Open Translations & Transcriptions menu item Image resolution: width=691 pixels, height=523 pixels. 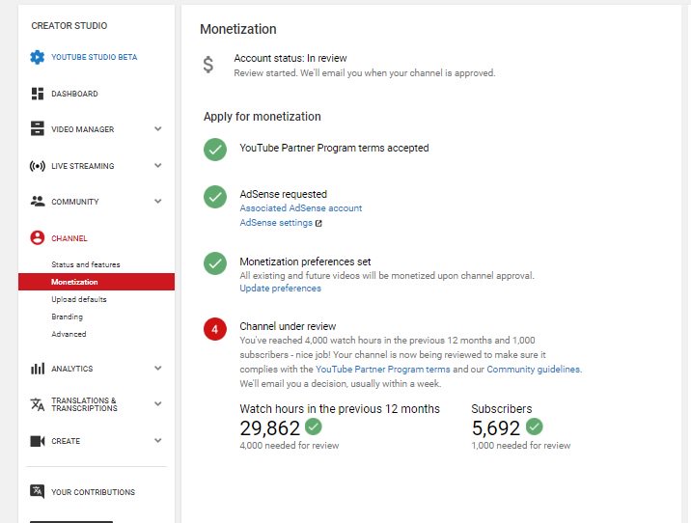(84, 404)
